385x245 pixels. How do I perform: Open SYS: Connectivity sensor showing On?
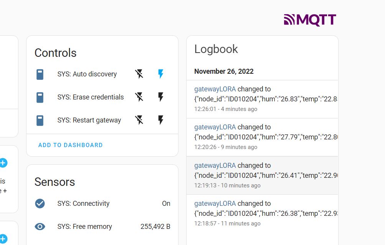[x=84, y=204]
